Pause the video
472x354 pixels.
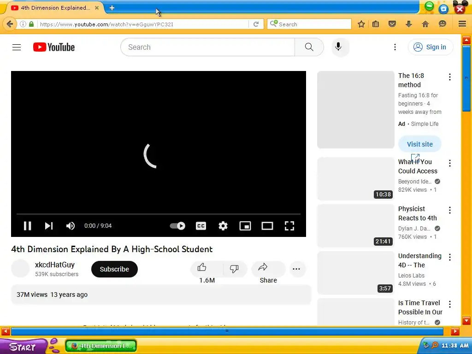click(27, 226)
